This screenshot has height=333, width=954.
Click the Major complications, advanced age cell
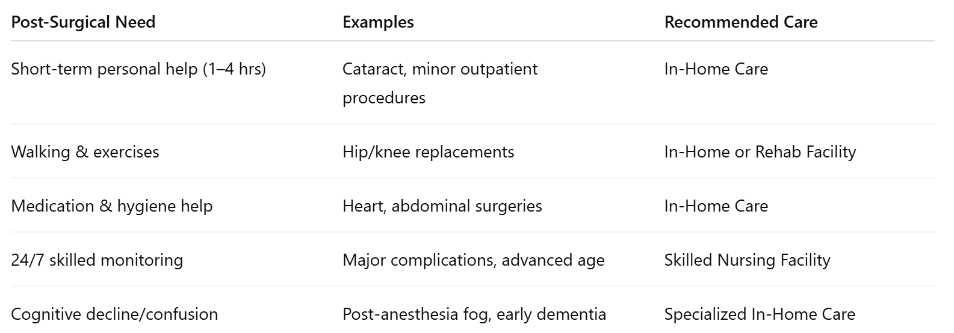pos(473,260)
